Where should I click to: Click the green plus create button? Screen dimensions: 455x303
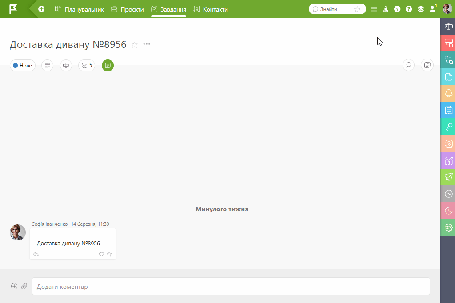tap(41, 9)
